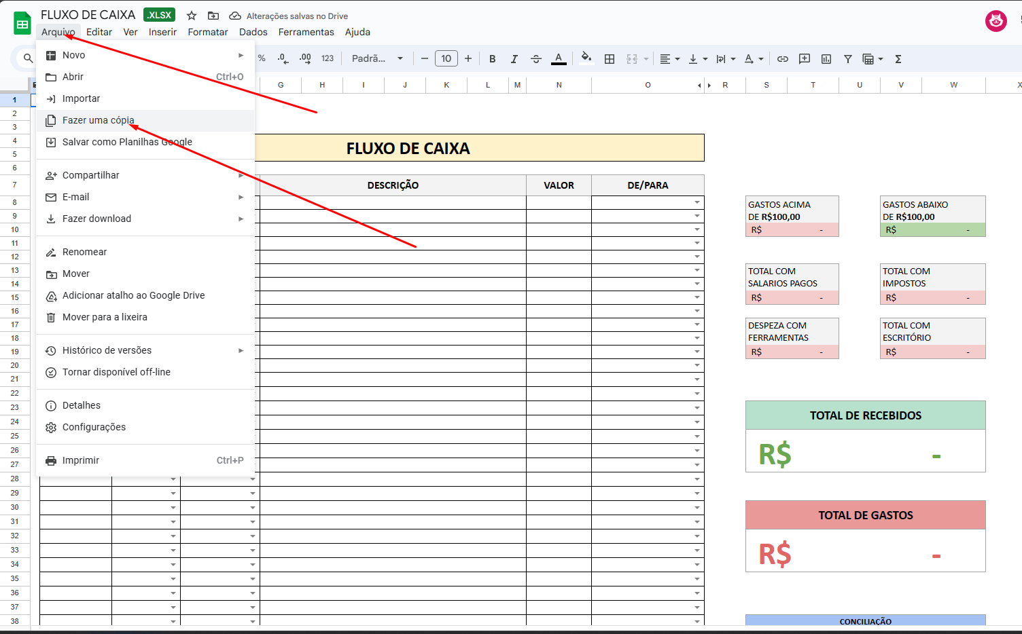Select Tornar disponível off-line
The height and width of the screenshot is (634, 1022).
(145, 372)
